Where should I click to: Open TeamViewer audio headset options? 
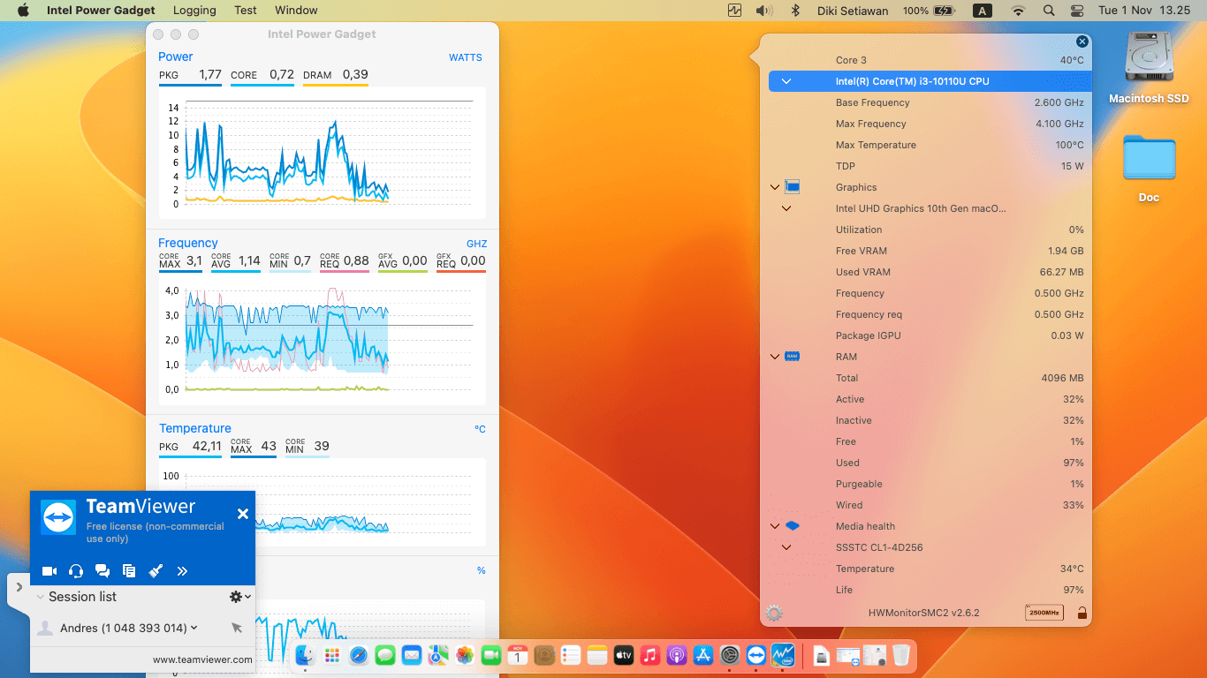[76, 571]
